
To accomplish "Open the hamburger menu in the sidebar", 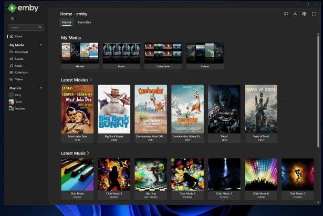I will 13,18.
